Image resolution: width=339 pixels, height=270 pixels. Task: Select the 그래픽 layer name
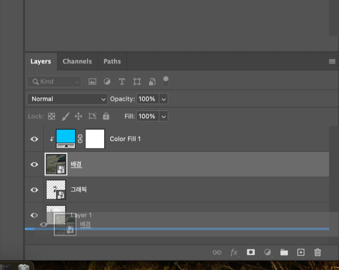point(79,190)
